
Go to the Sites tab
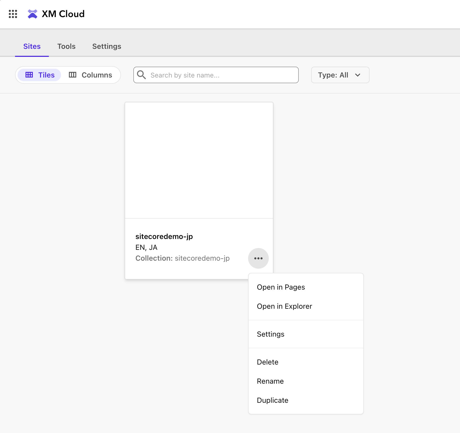tap(32, 46)
